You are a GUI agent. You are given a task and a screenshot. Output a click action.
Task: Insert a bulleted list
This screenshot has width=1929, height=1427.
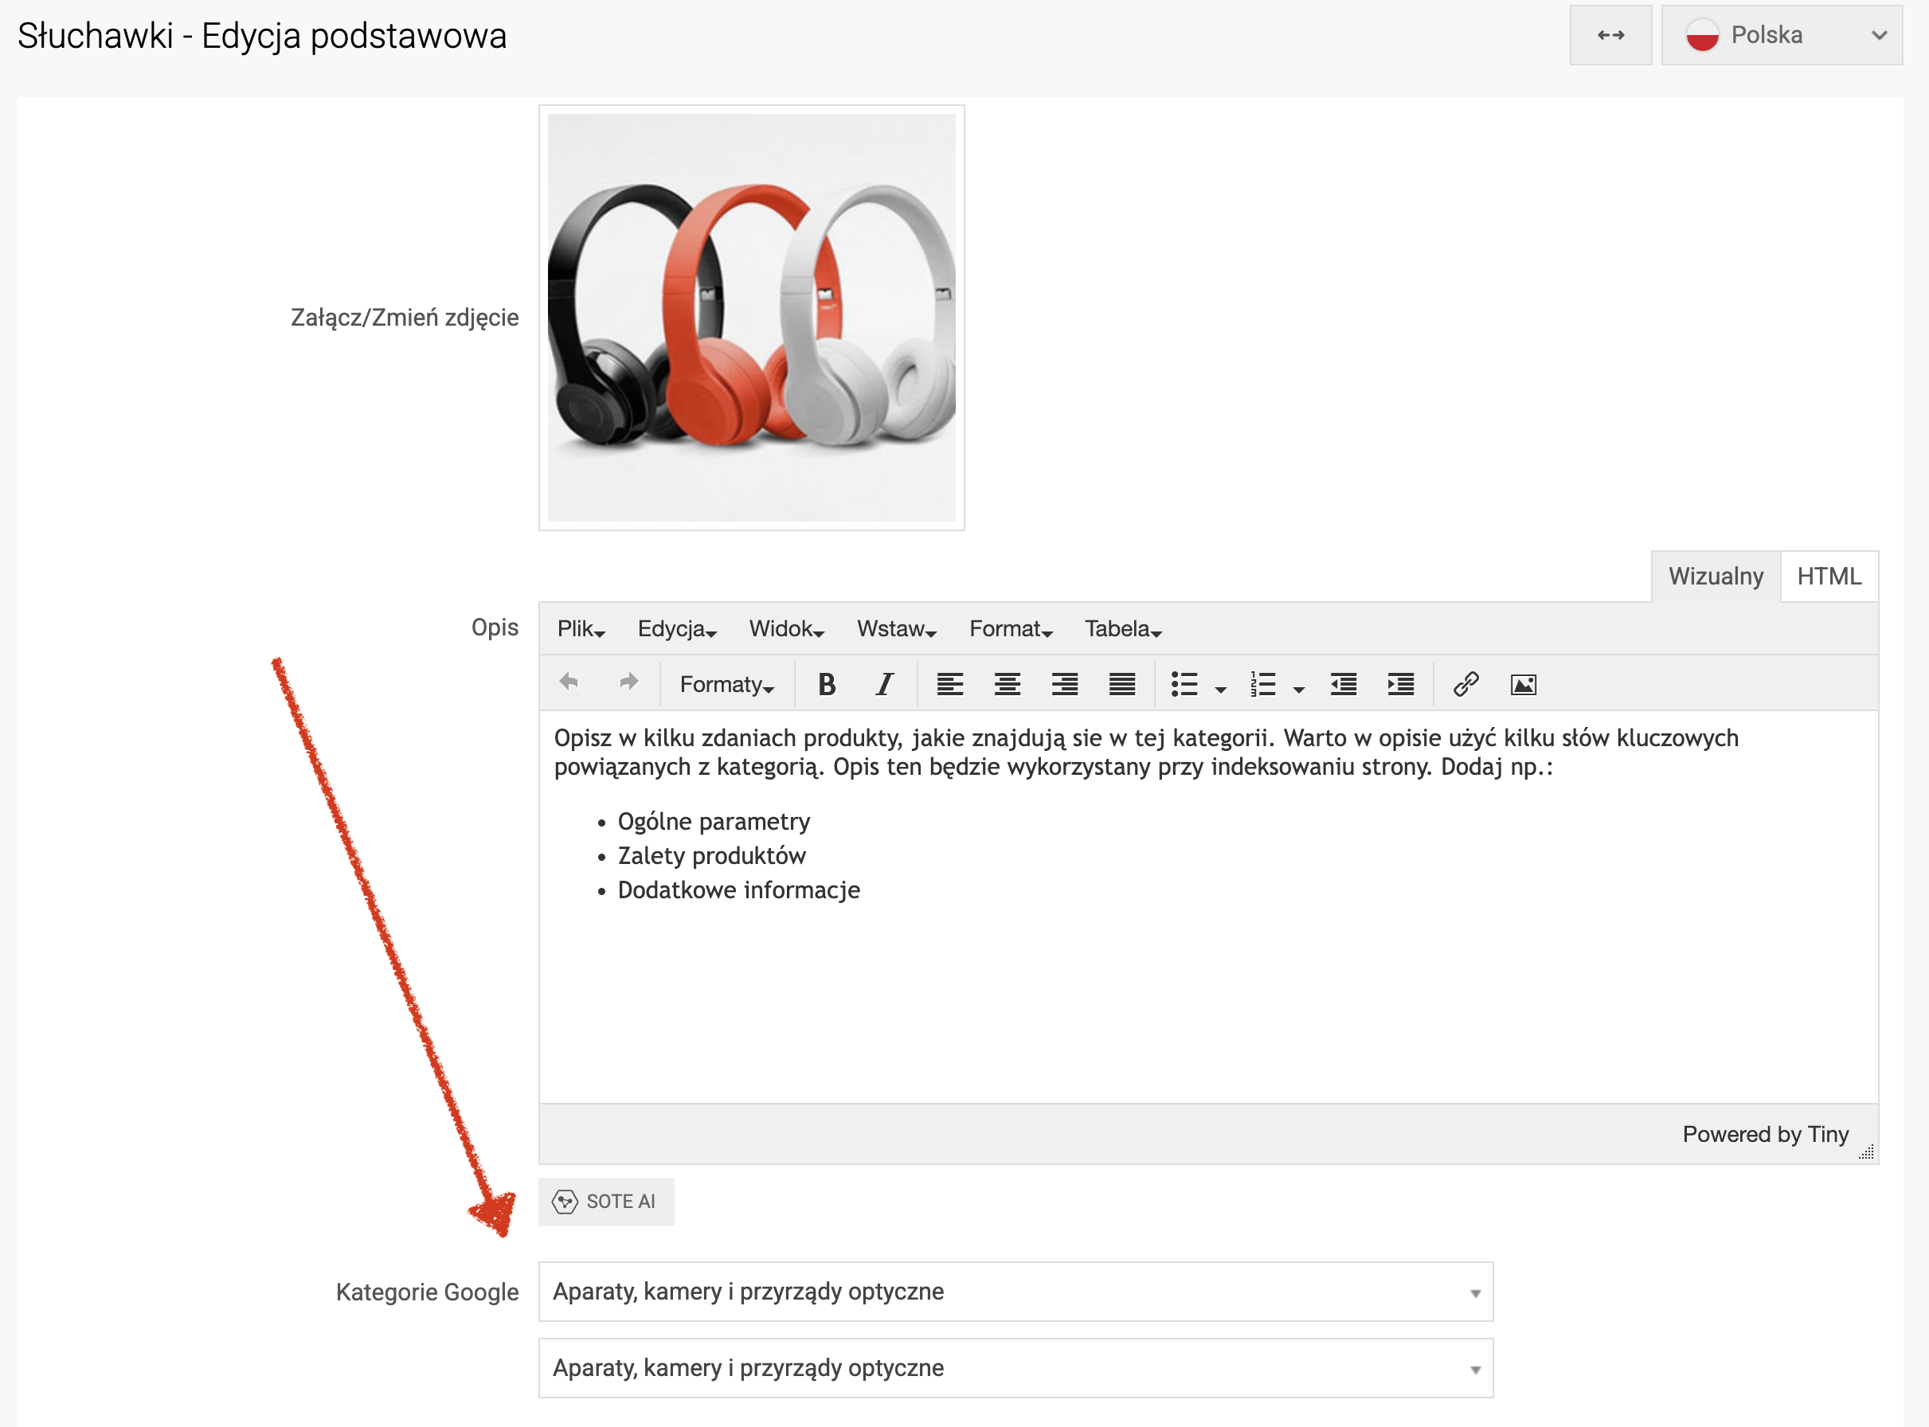pyautogui.click(x=1184, y=685)
